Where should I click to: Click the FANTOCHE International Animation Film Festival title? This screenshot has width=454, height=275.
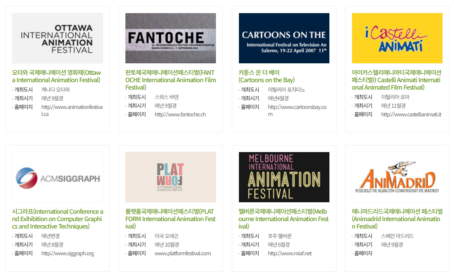[x=170, y=80]
